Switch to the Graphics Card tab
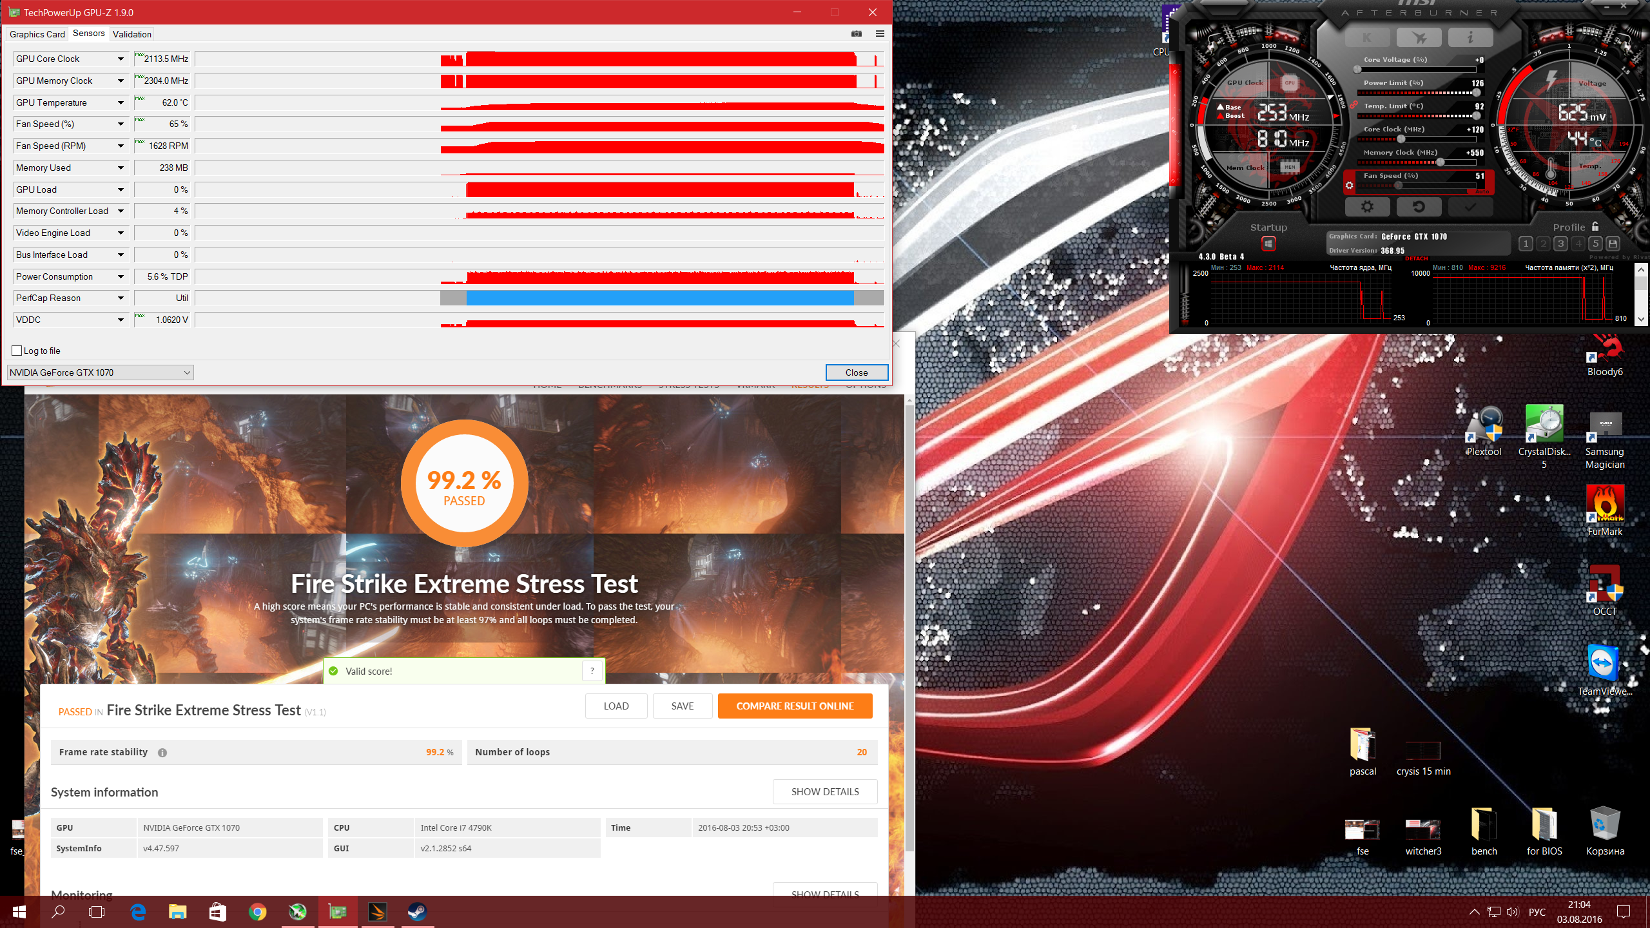The image size is (1650, 928). (x=37, y=34)
